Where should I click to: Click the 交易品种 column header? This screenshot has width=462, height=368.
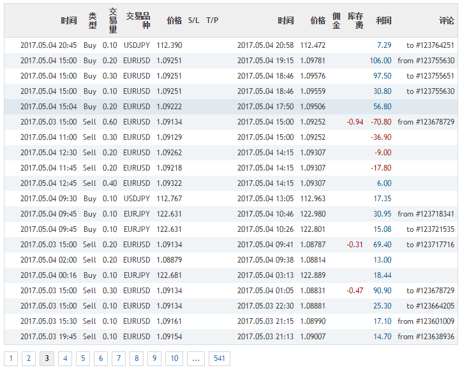(138, 20)
